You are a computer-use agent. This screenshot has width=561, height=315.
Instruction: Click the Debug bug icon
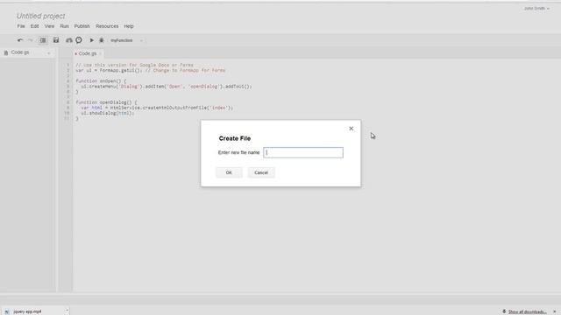click(102, 40)
